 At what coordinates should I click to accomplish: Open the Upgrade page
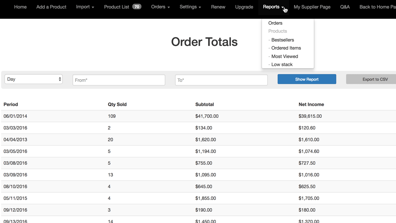[x=244, y=7]
